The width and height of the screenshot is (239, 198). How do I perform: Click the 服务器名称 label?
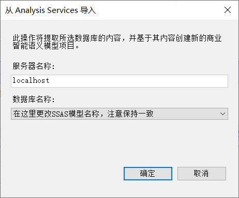pyautogui.click(x=34, y=66)
